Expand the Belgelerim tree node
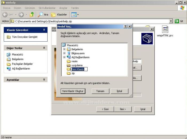Screen dimensions: 187x139 tap(64, 49)
